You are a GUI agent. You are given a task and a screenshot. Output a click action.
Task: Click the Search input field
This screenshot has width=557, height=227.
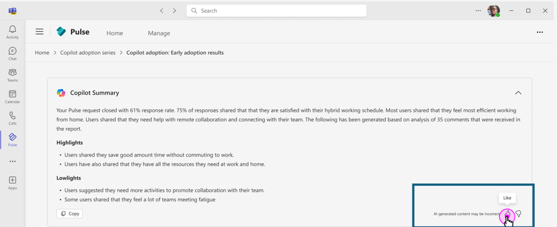tap(277, 10)
